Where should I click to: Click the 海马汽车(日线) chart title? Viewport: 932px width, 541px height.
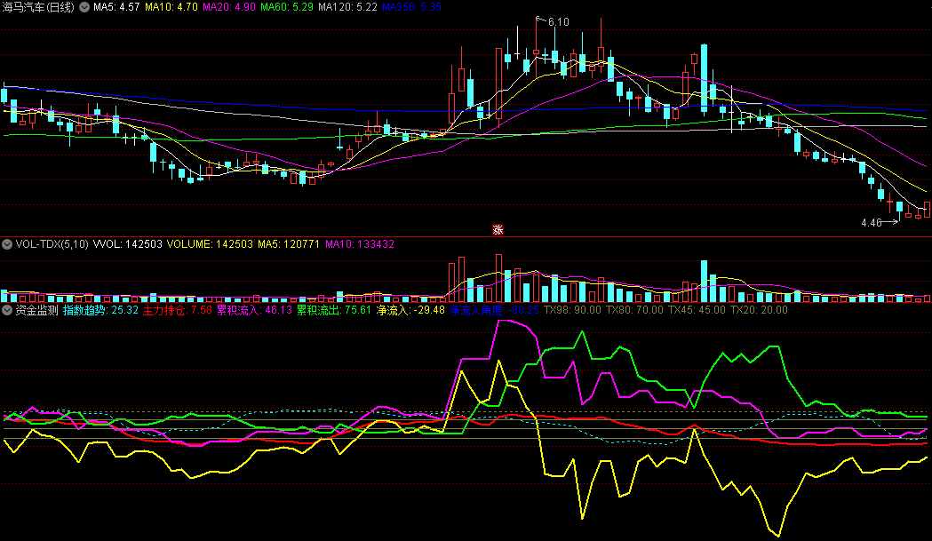38,7
